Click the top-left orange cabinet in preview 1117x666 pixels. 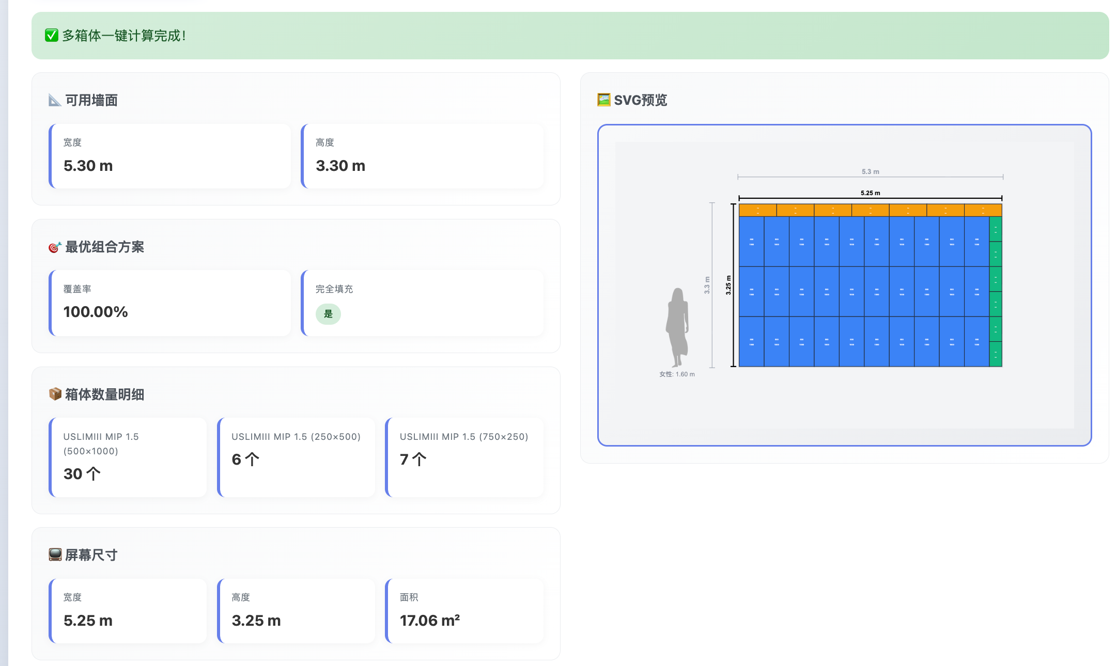tap(757, 210)
